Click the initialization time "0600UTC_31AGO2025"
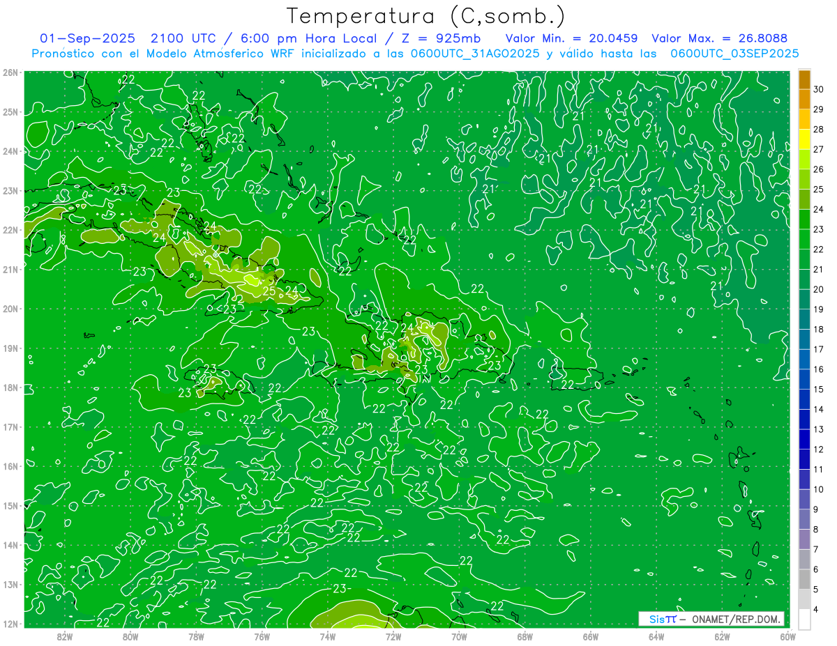Viewport: 837px width, 646px height. (x=474, y=53)
